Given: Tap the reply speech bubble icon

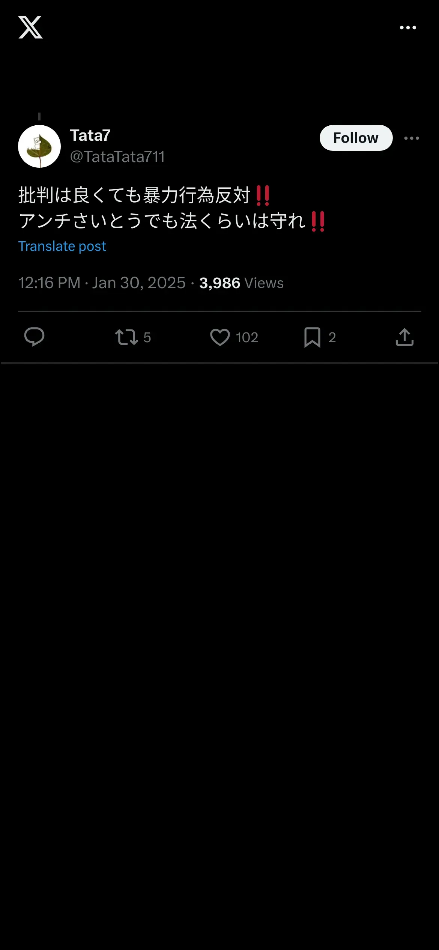Looking at the screenshot, I should (x=34, y=337).
